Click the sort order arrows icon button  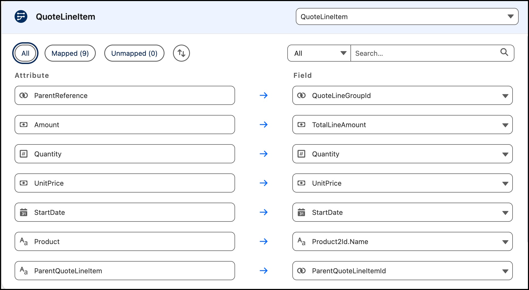181,53
